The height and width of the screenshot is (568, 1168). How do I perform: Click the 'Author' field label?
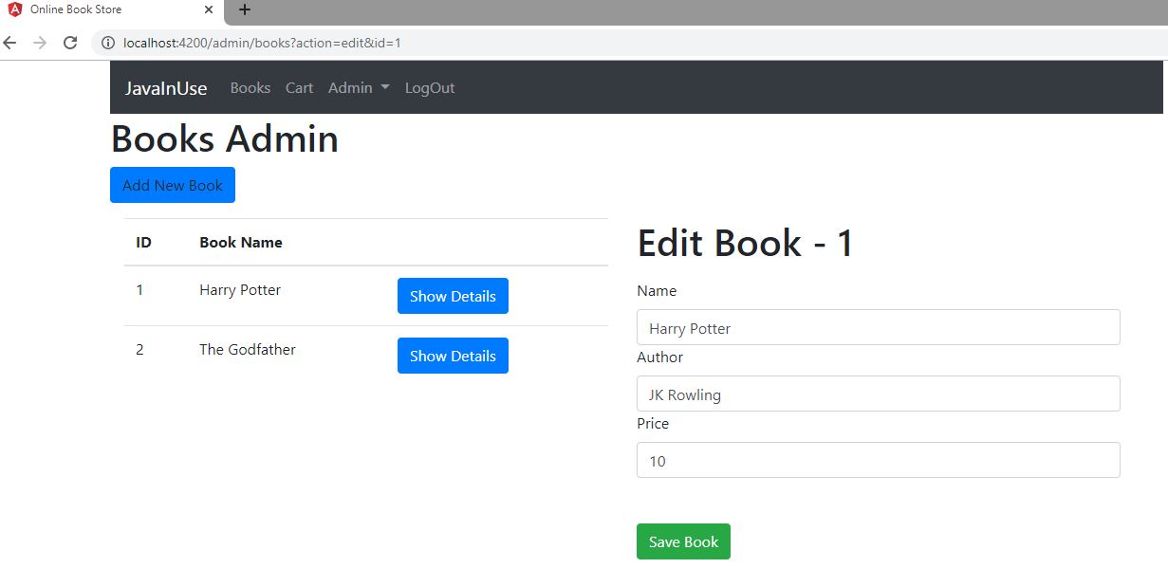point(660,357)
